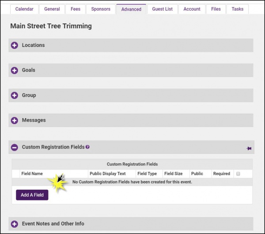The height and width of the screenshot is (234, 265).
Task: Expand the Locations section plus icon
Action: 15,46
